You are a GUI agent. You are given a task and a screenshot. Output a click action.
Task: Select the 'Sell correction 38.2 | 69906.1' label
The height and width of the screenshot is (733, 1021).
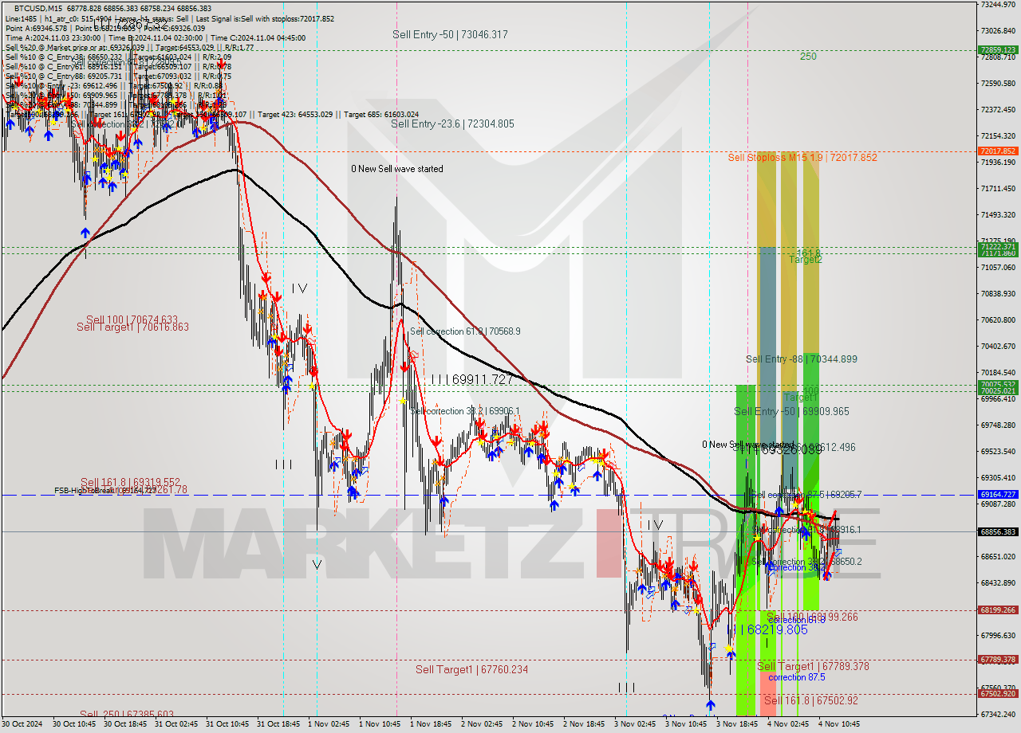[x=465, y=411]
